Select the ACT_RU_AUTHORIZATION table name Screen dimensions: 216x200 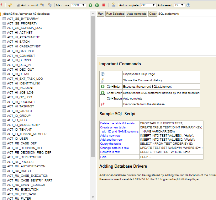[26, 166]
